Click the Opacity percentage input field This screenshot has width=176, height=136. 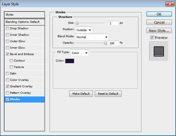click(113, 43)
